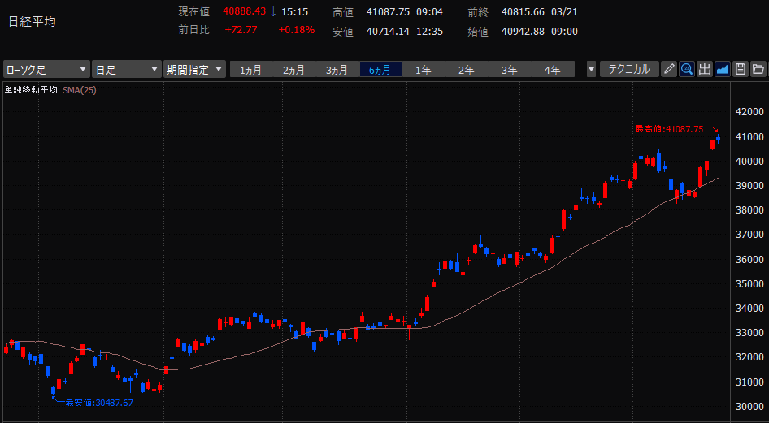Save chart settings with floppy disk icon
This screenshot has height=423, width=769.
click(x=740, y=69)
